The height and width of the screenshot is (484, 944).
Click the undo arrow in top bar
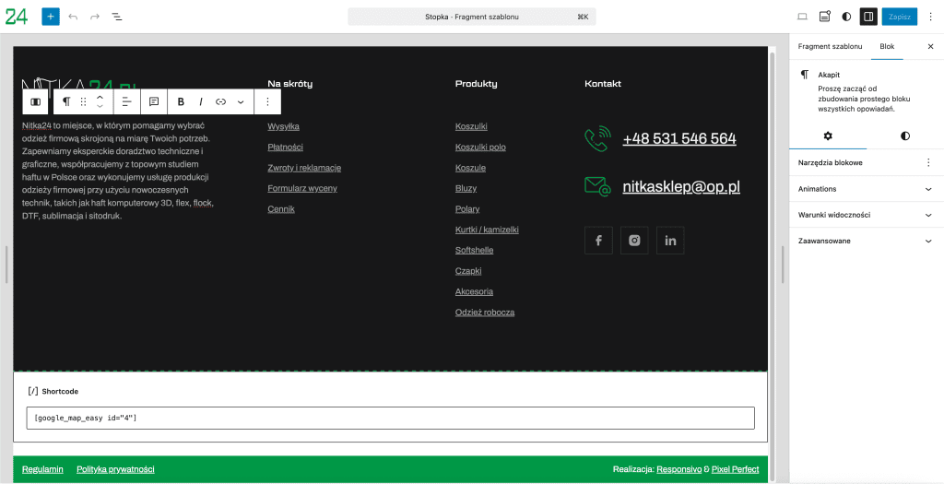click(x=73, y=17)
